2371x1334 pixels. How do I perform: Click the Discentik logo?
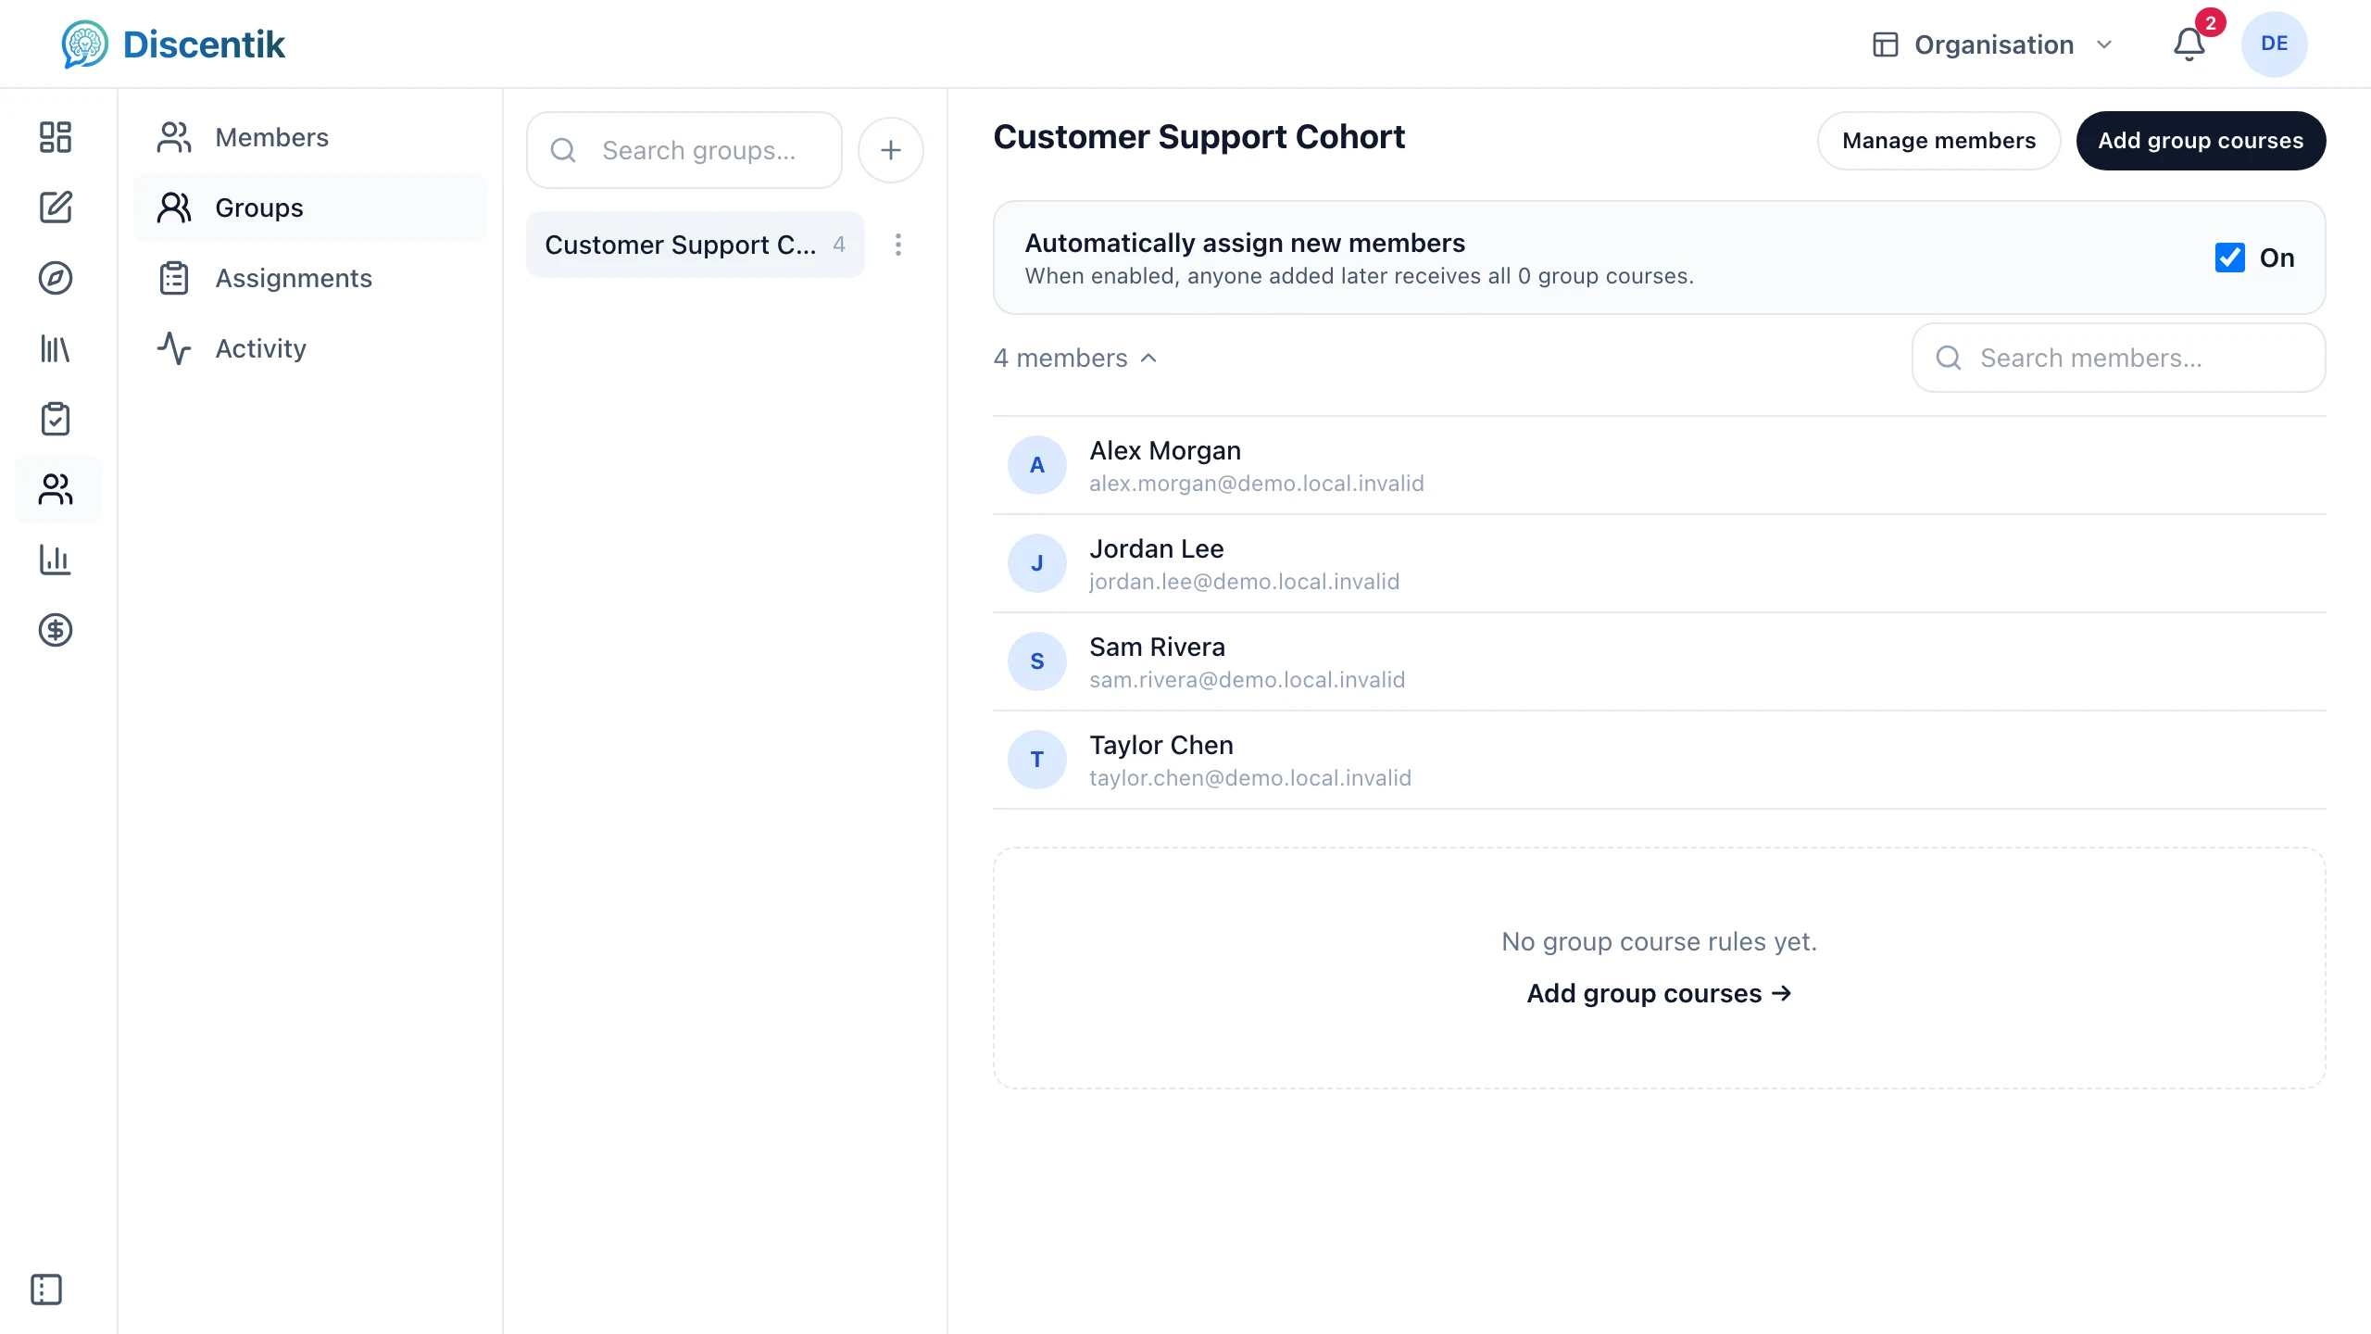click(x=174, y=44)
